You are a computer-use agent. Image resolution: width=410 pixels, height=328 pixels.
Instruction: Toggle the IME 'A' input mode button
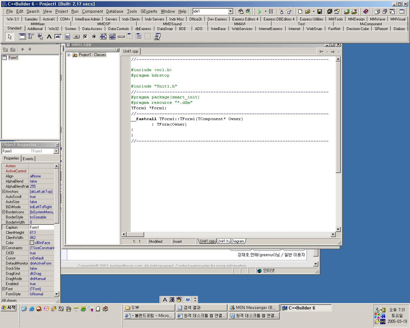click(x=165, y=299)
